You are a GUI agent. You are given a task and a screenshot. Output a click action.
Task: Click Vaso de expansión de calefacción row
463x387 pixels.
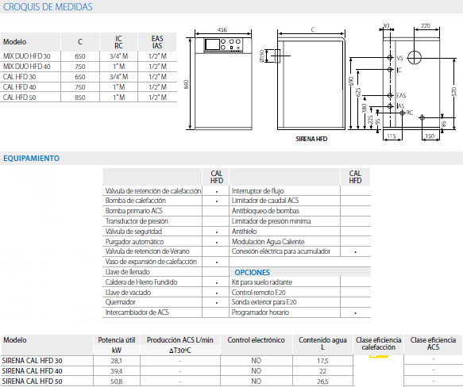166,262
